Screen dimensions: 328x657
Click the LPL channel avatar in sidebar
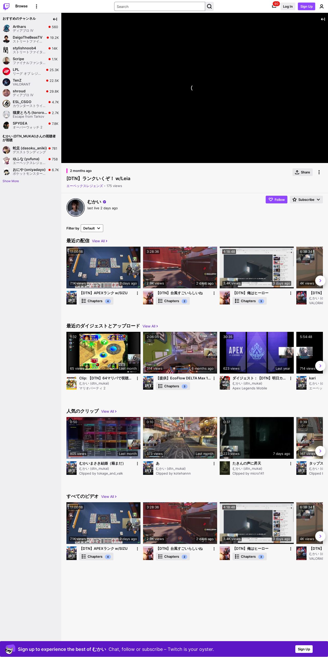6,71
